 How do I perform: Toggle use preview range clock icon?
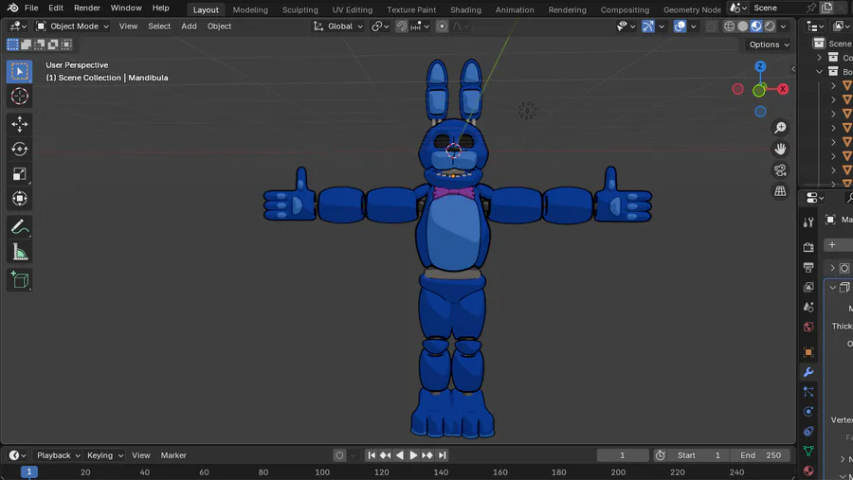(660, 455)
